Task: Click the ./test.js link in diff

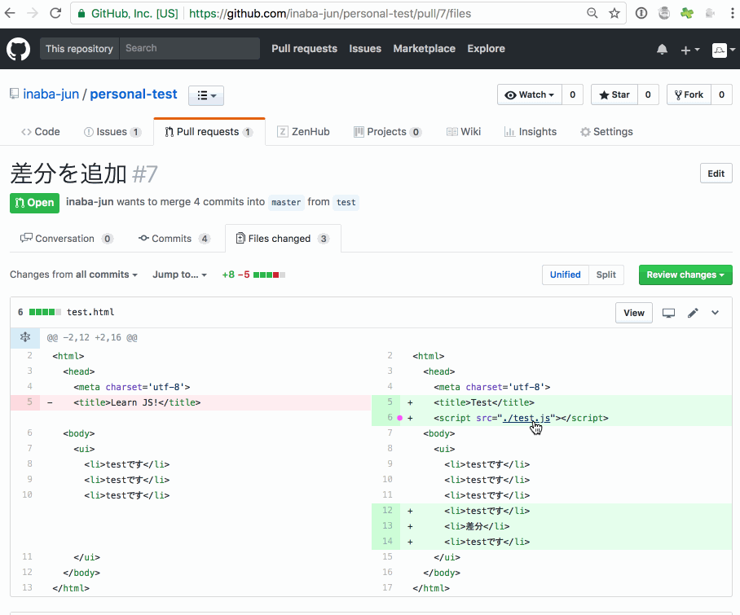Action: point(526,418)
